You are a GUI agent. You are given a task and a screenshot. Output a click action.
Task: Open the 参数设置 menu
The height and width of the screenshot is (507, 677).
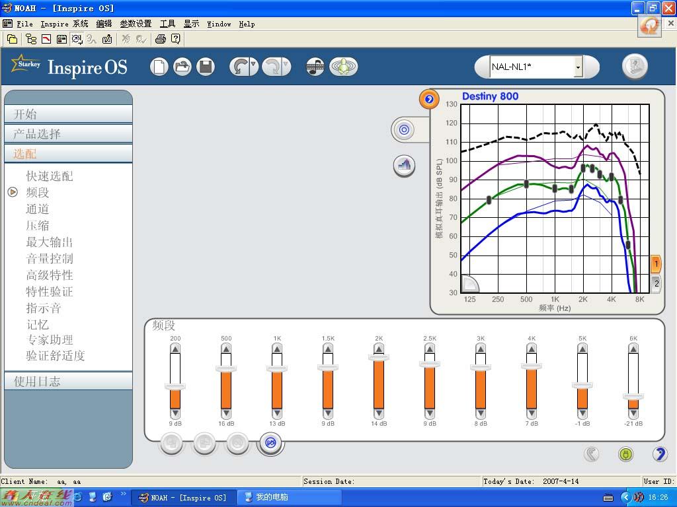pos(136,24)
